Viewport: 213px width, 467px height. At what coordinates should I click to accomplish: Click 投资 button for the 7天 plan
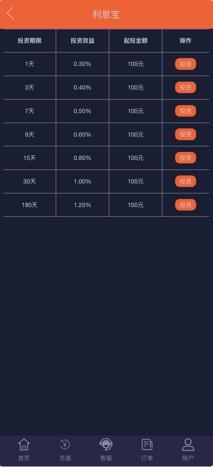pos(185,111)
